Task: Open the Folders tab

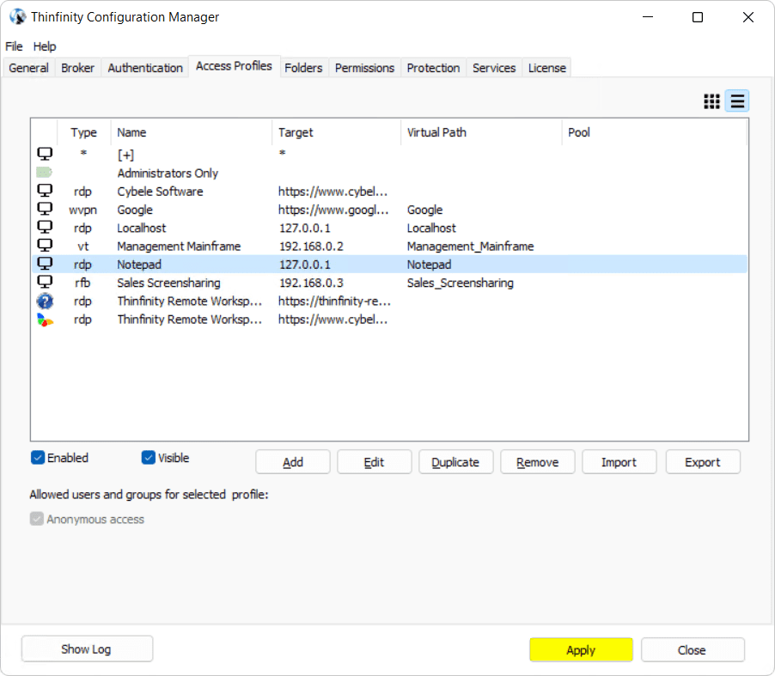Action: (x=303, y=68)
